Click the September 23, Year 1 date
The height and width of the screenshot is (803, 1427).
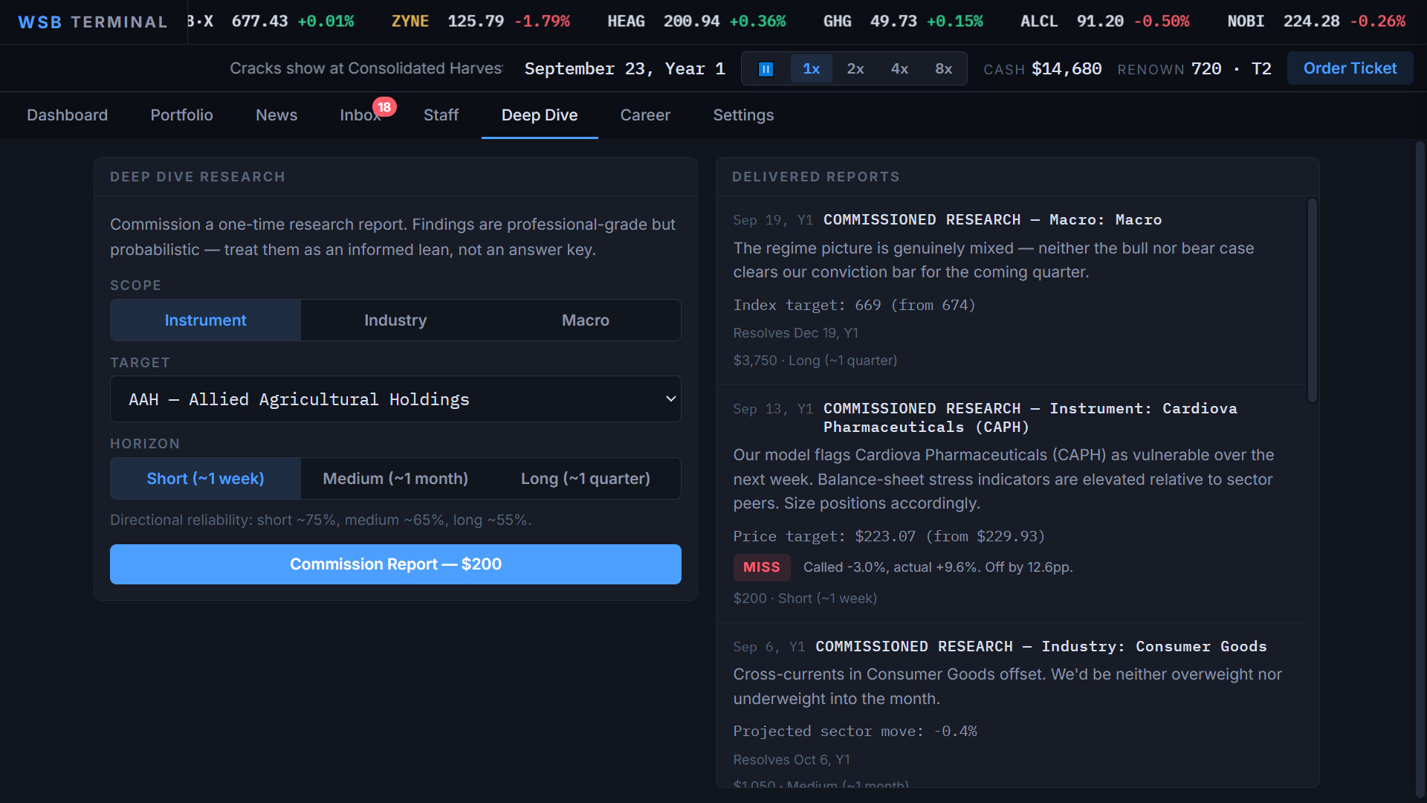click(x=624, y=69)
